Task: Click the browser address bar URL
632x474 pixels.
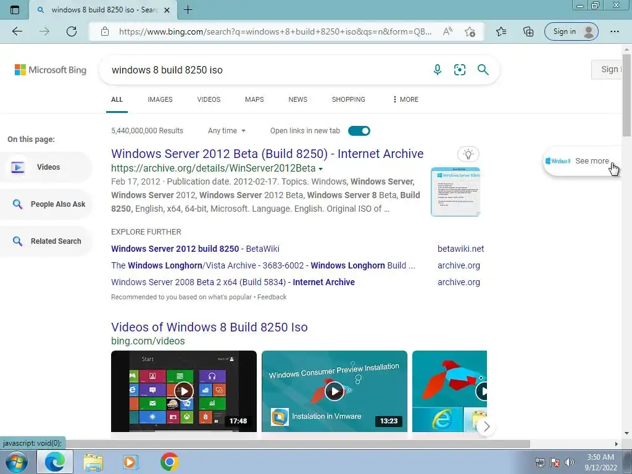Action: point(275,31)
